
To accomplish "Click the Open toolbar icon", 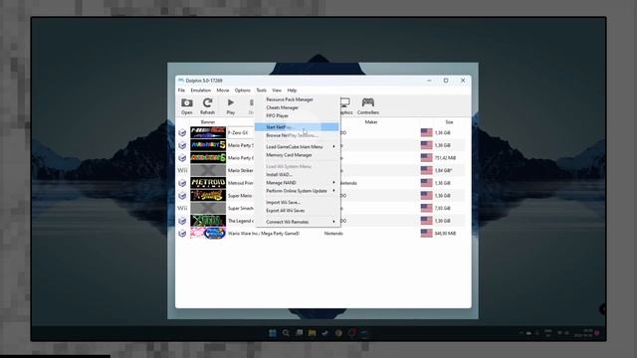I will pos(187,106).
